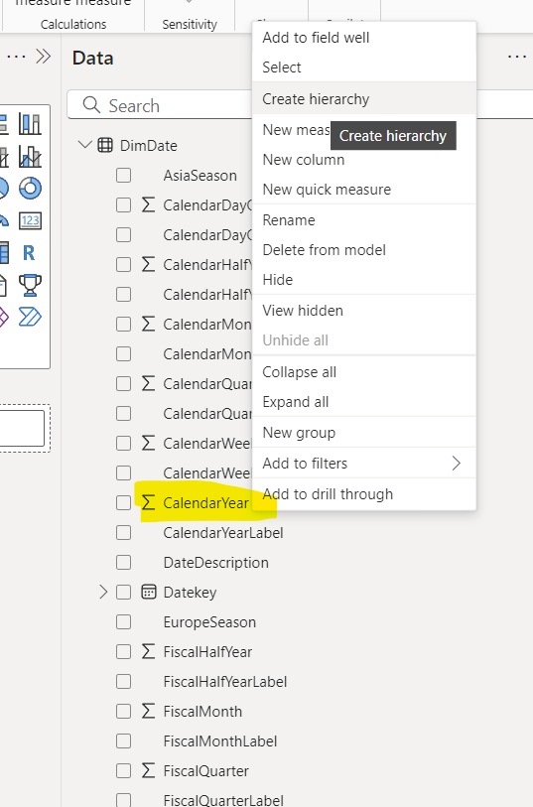
Task: Add the Goals trophy visual
Action: tap(30, 285)
